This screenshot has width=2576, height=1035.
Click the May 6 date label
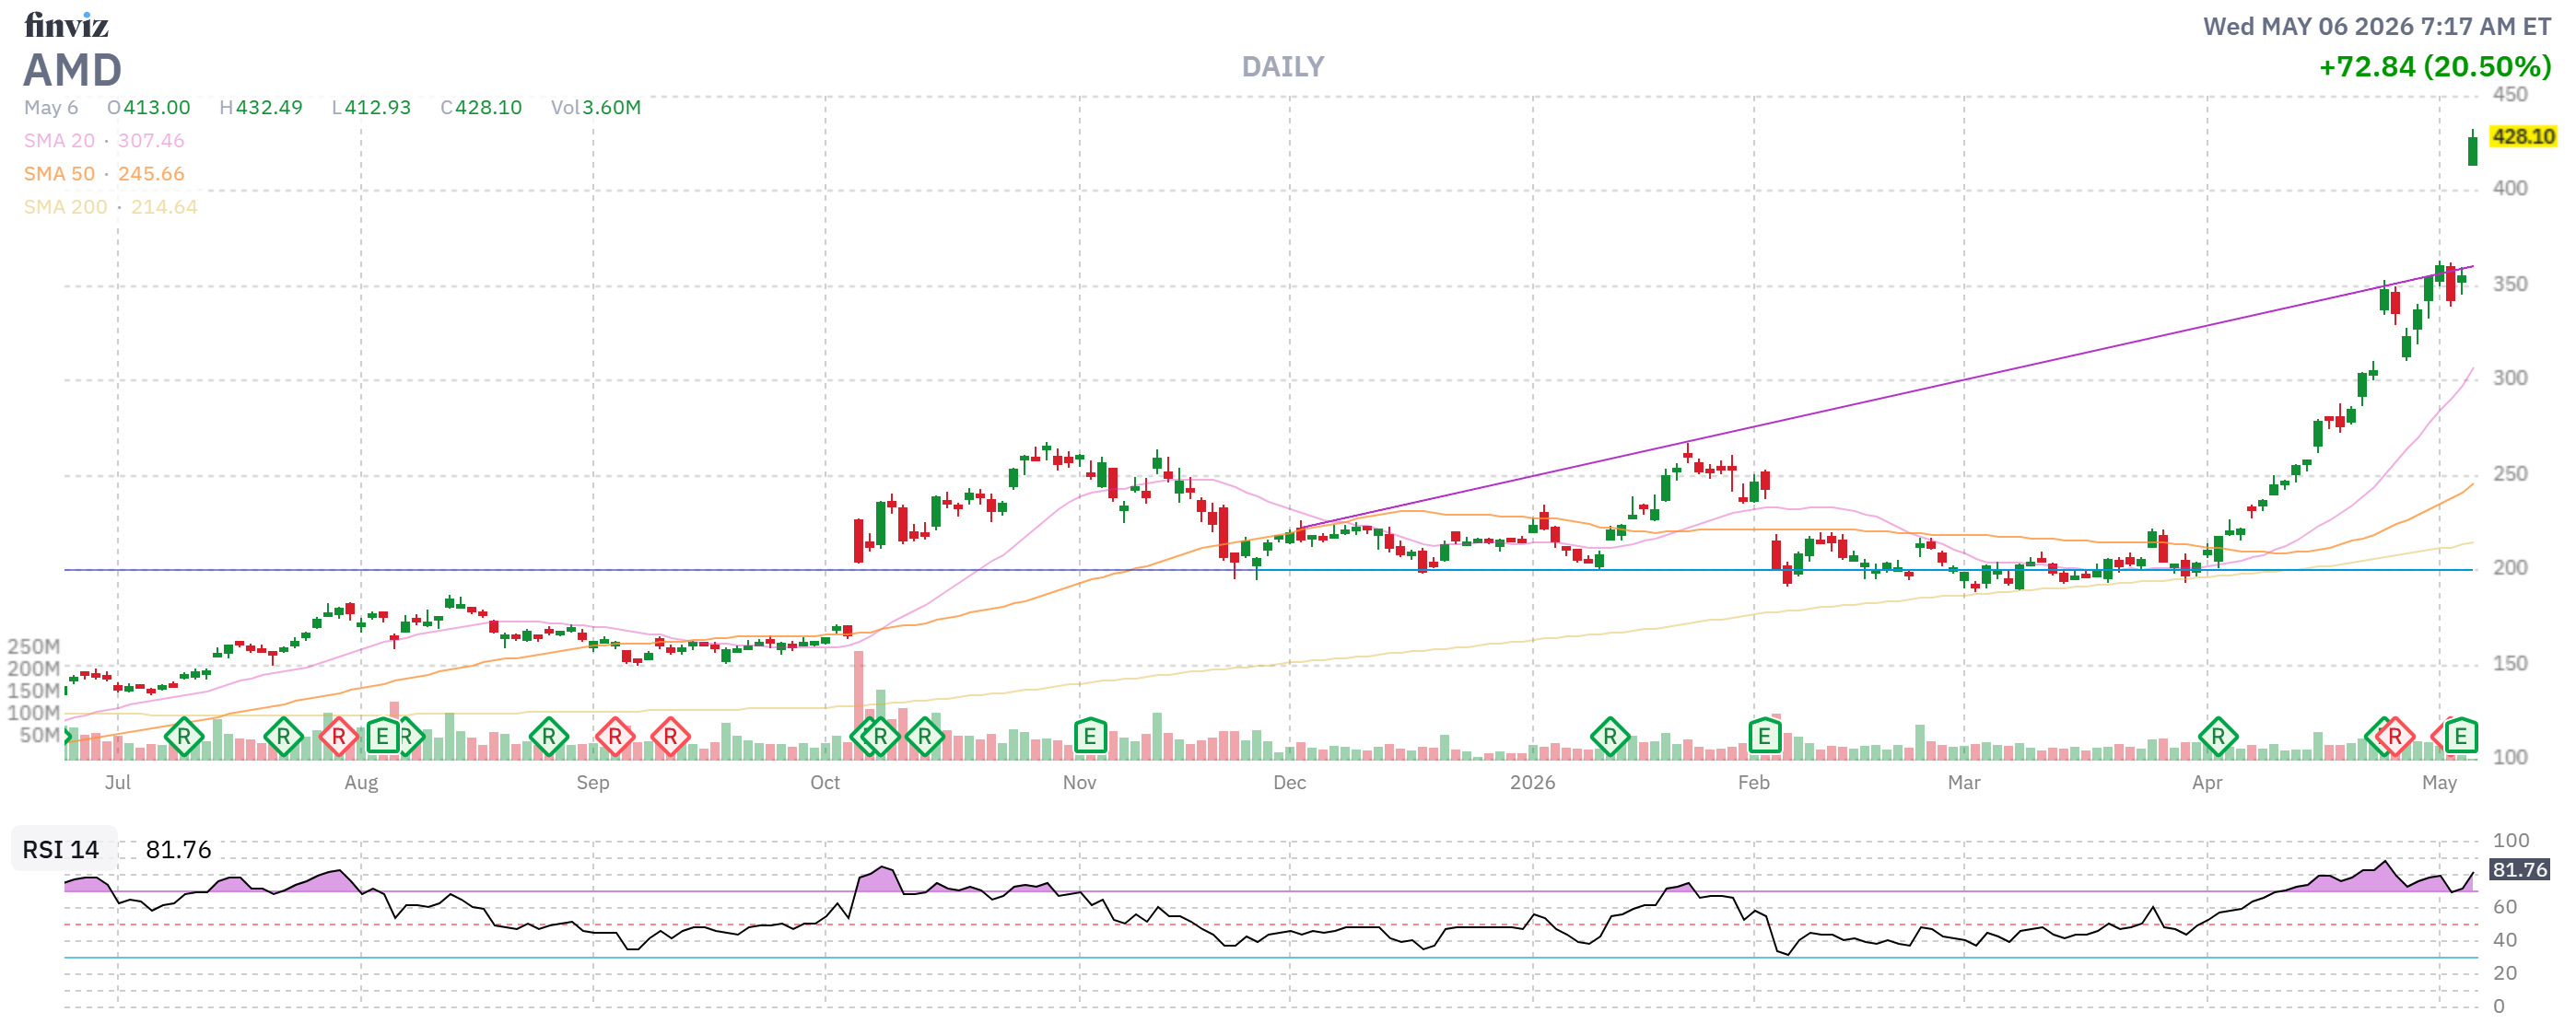point(51,108)
